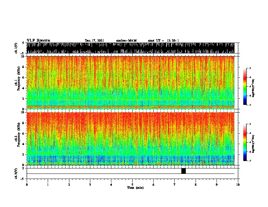Viewport: 268px width, 207px height.
Task: Click the ch.1 "Frequency (kHz)" axis label
Action: point(19,79)
